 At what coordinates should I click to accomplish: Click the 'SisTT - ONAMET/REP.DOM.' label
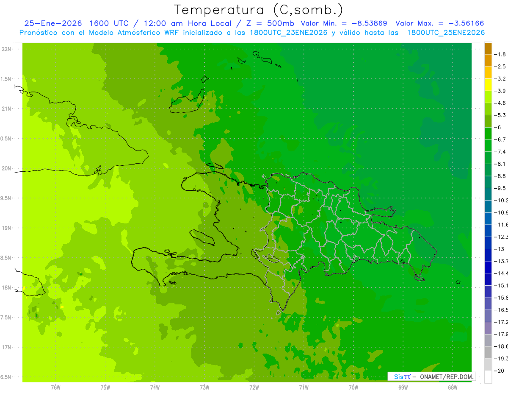coord(431,376)
